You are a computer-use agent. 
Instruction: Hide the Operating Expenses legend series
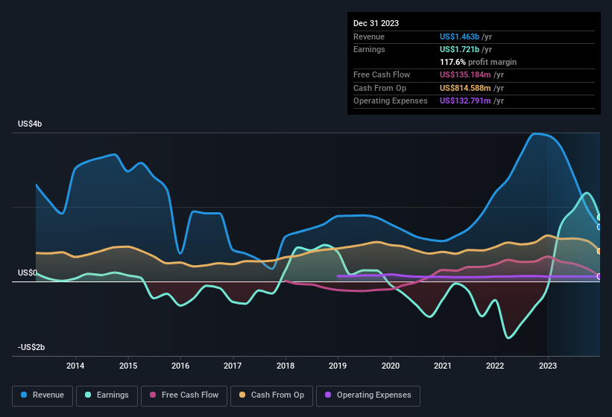368,395
